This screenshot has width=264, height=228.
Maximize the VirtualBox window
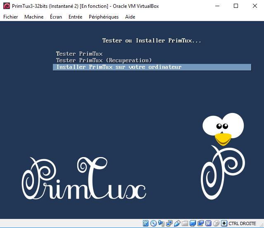[x=236, y=6]
